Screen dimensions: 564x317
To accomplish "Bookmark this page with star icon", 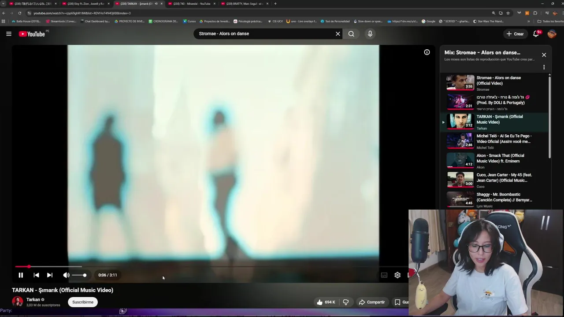I will (x=508, y=13).
